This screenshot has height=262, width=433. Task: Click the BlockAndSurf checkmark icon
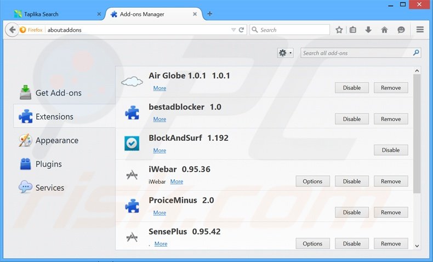click(x=132, y=144)
